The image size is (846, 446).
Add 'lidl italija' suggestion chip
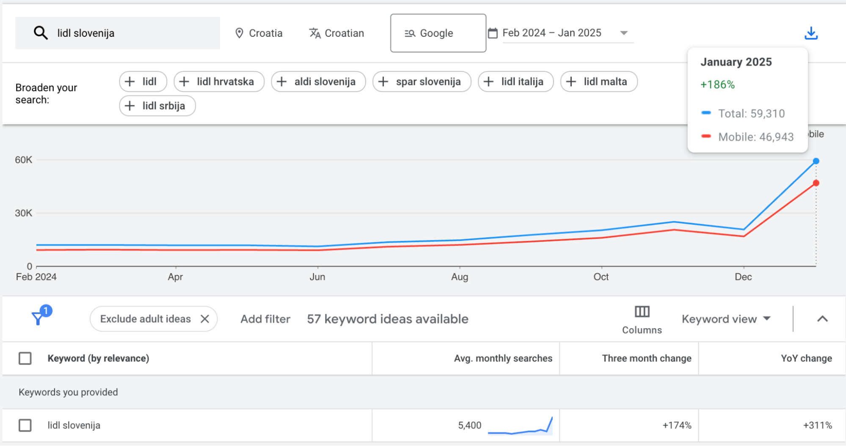[x=515, y=82]
